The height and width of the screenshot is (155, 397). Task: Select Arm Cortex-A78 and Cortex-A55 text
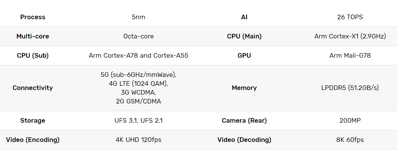[138, 55]
